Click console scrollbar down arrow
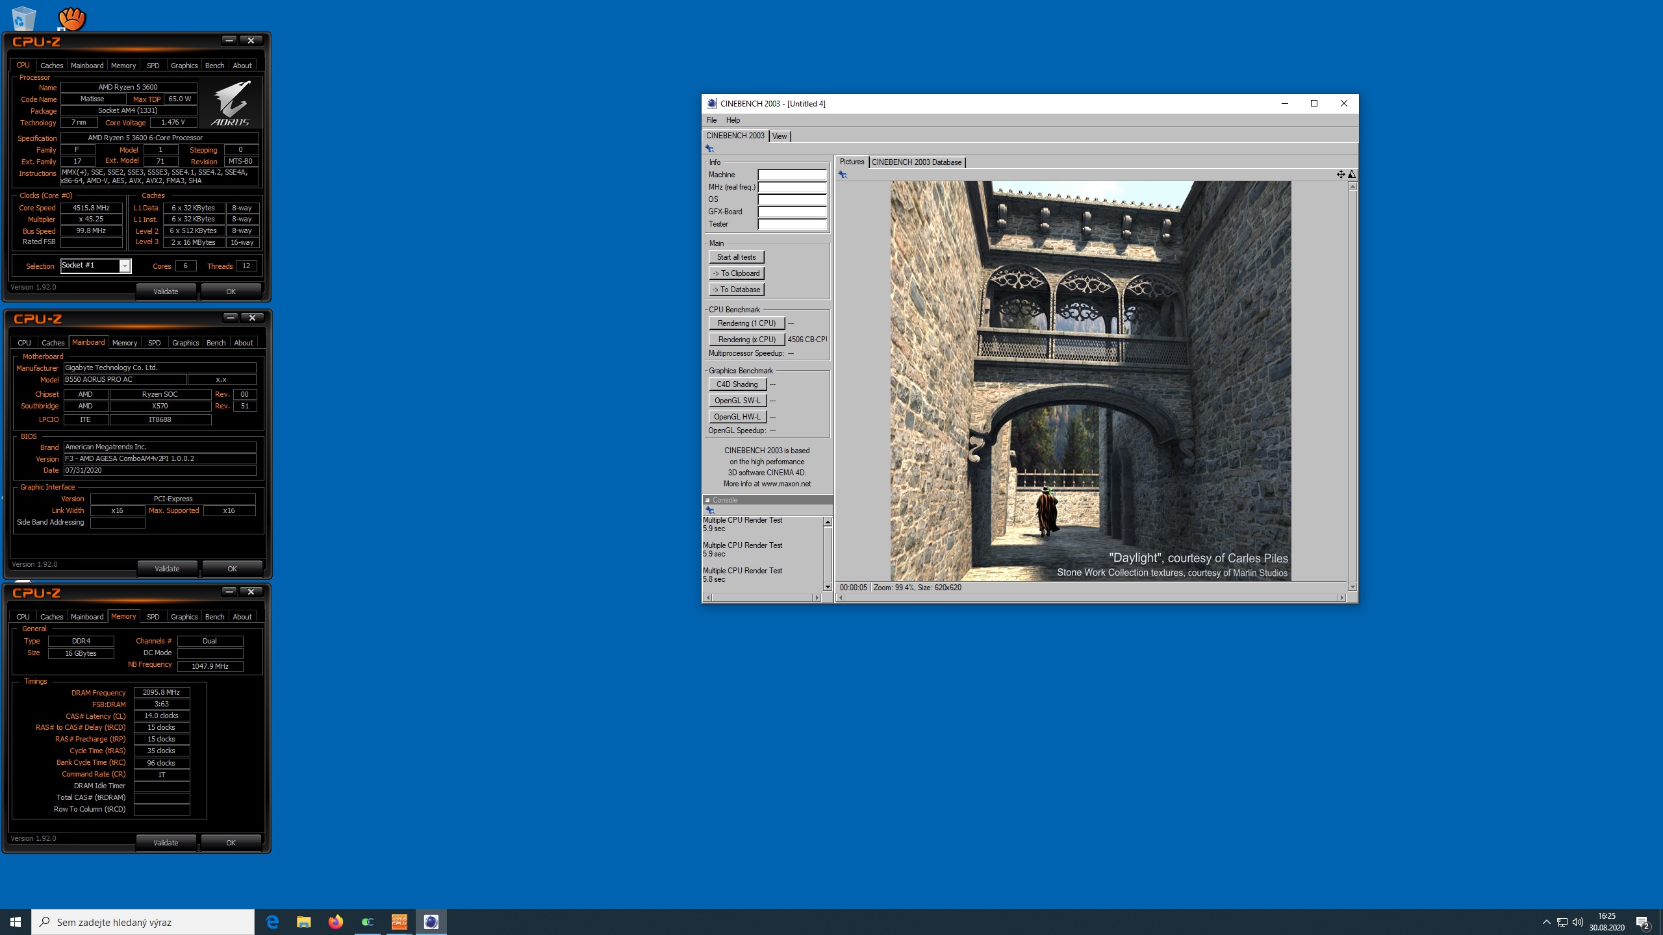 pos(828,587)
